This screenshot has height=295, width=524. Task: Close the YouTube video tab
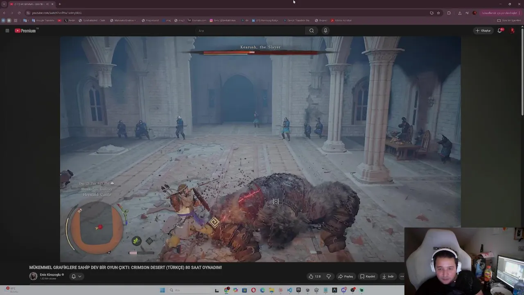click(x=52, y=4)
